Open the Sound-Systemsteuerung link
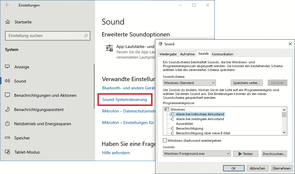 click(124, 99)
